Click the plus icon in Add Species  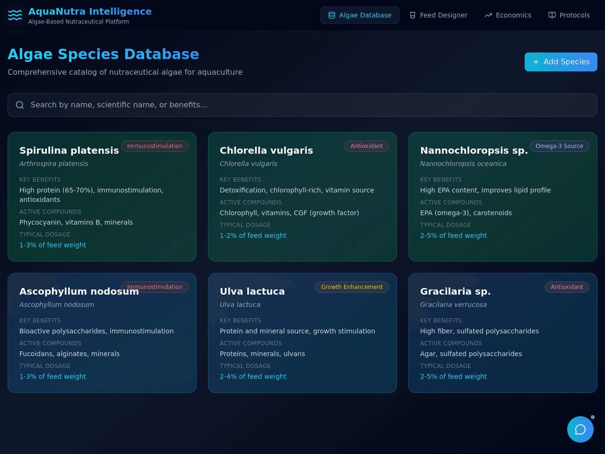click(x=536, y=62)
